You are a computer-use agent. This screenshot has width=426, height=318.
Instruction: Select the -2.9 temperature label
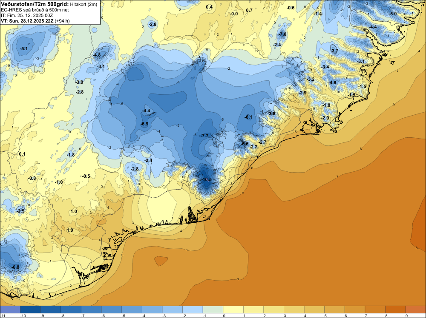point(302,93)
